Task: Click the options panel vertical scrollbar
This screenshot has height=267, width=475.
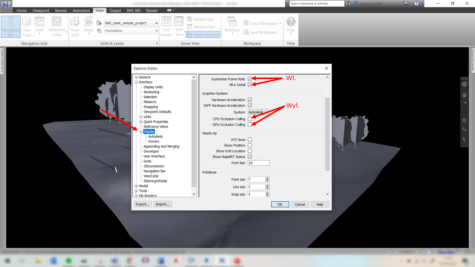Action: [327, 133]
